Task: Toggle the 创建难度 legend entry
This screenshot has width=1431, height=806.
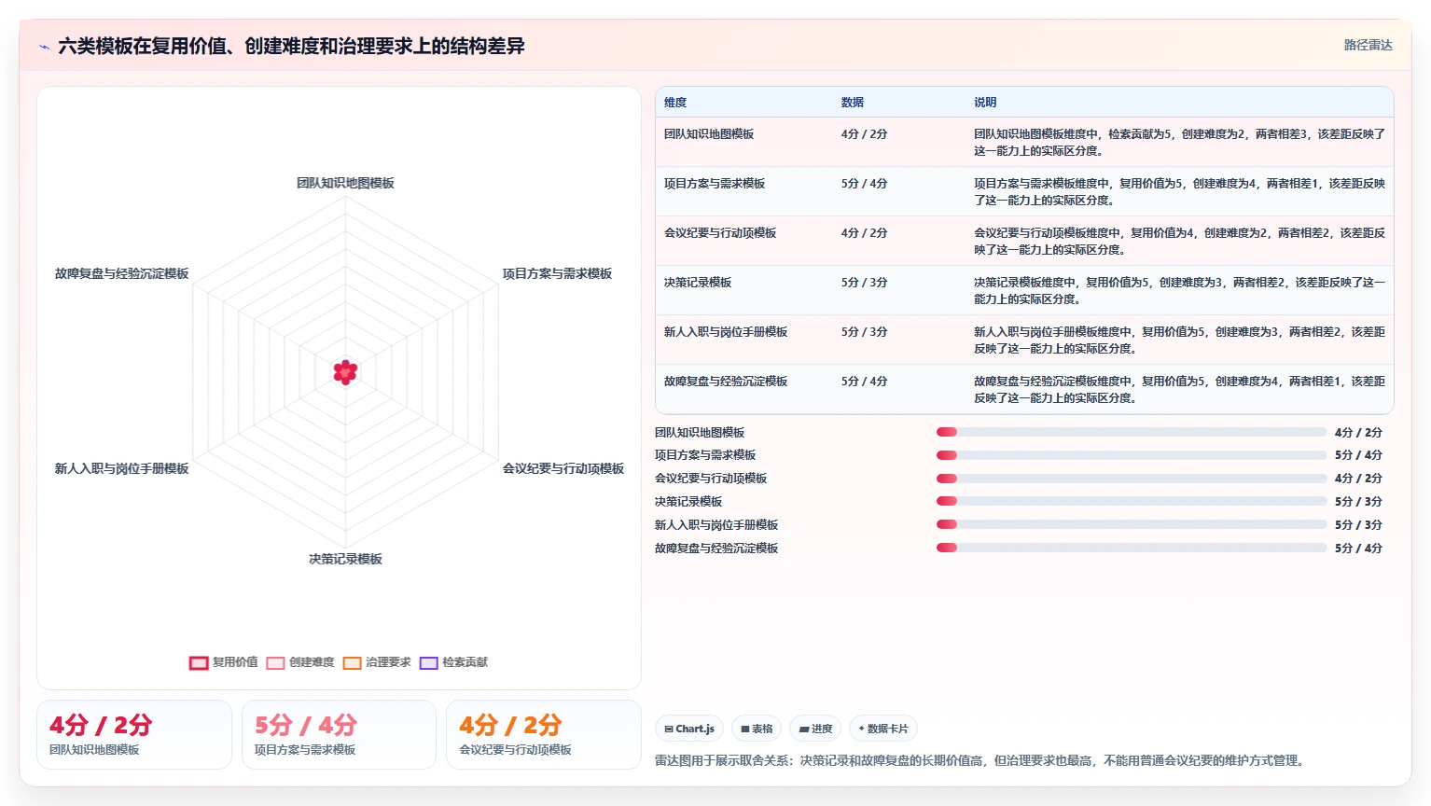Action: [x=300, y=662]
